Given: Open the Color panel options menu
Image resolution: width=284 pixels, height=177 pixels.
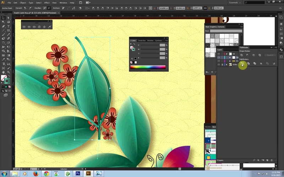Looking at the screenshot, I should click(166, 41).
